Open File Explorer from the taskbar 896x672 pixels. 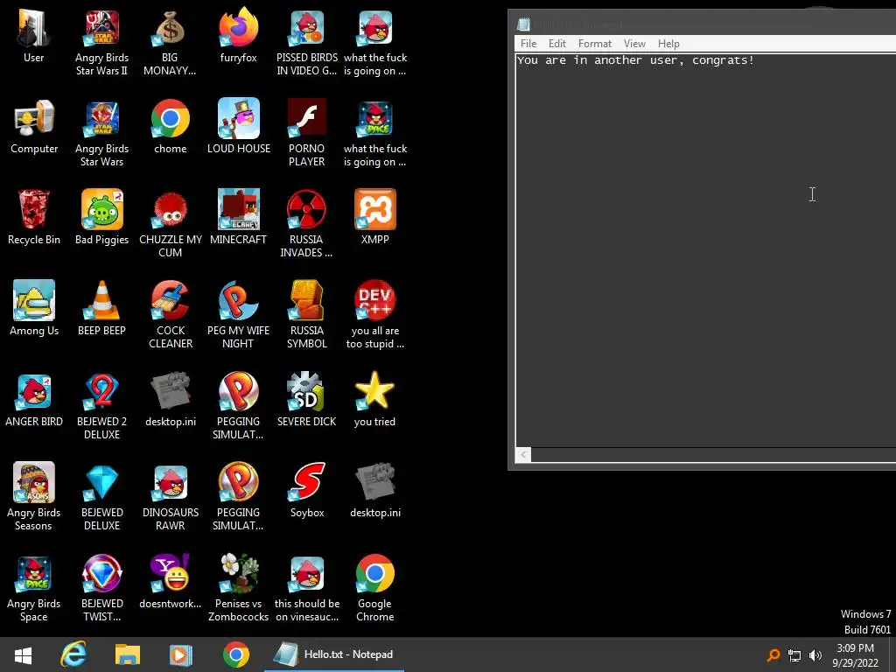point(128,654)
